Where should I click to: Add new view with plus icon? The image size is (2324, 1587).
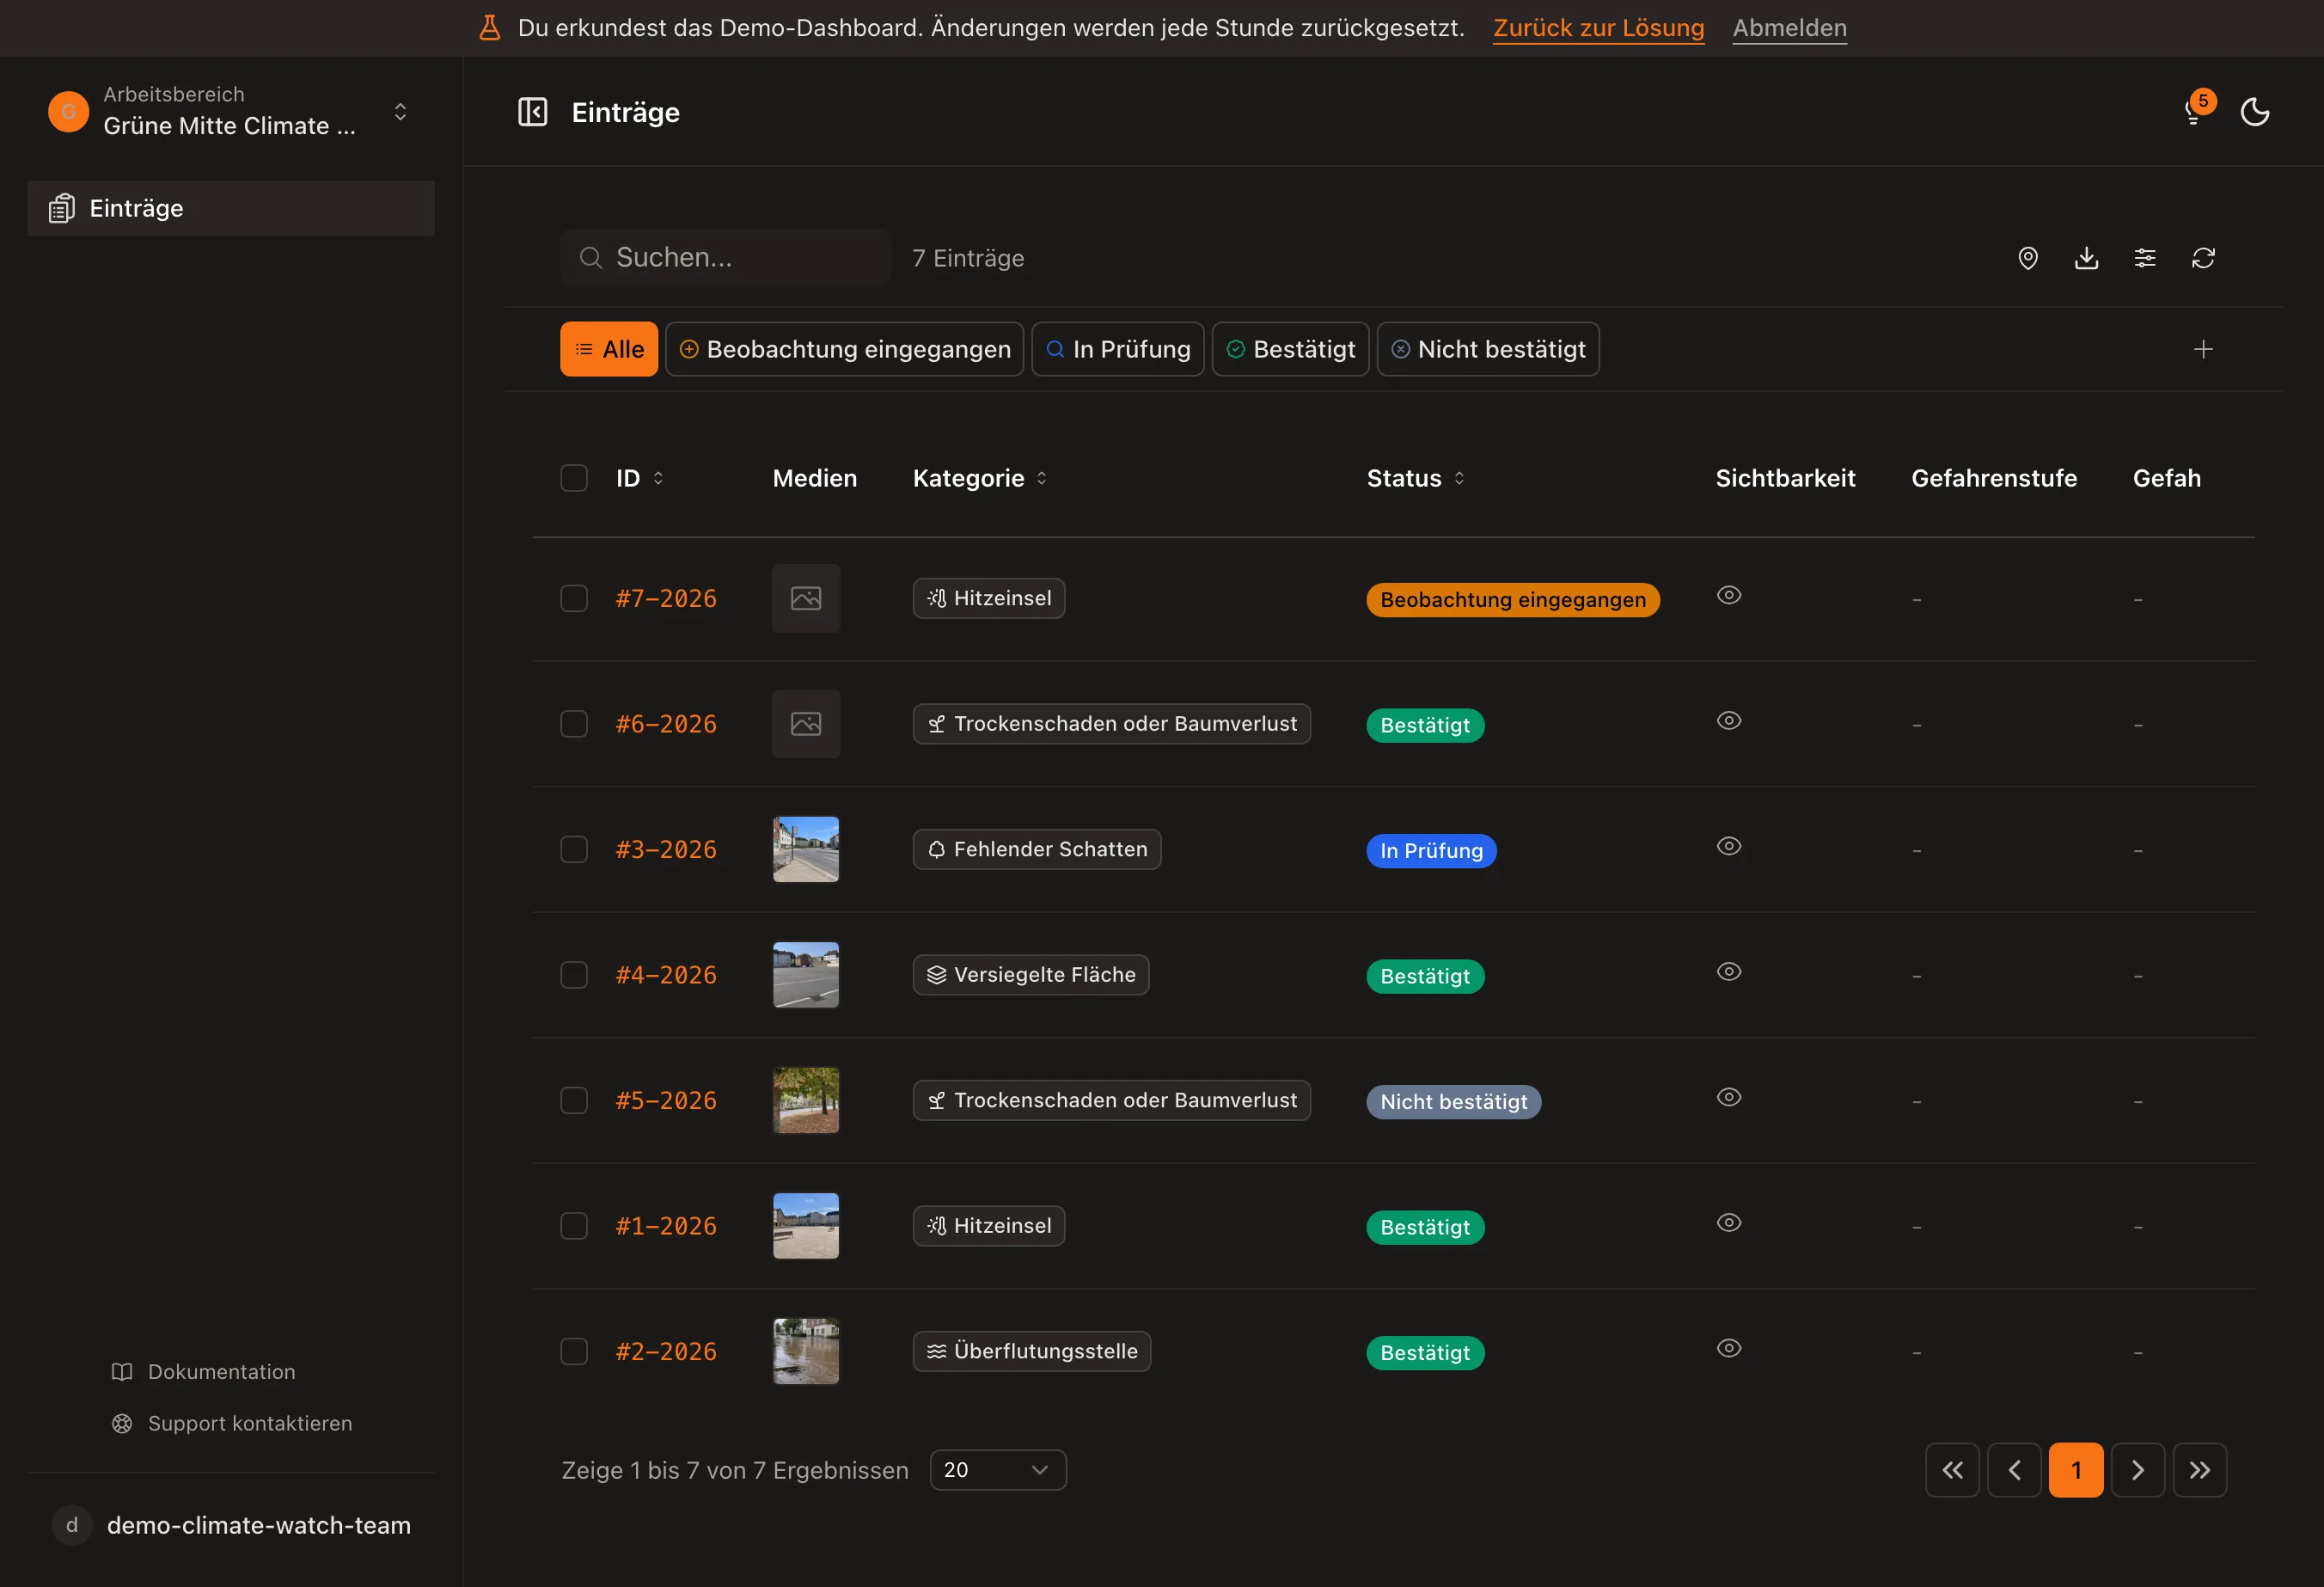(2203, 349)
